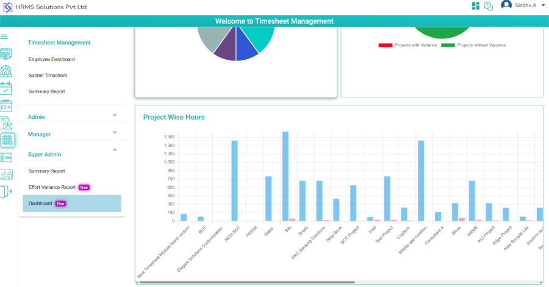Viewport: 549px width, 287px height.
Task: Open the team members group icon
Action: pyautogui.click(x=7, y=71)
